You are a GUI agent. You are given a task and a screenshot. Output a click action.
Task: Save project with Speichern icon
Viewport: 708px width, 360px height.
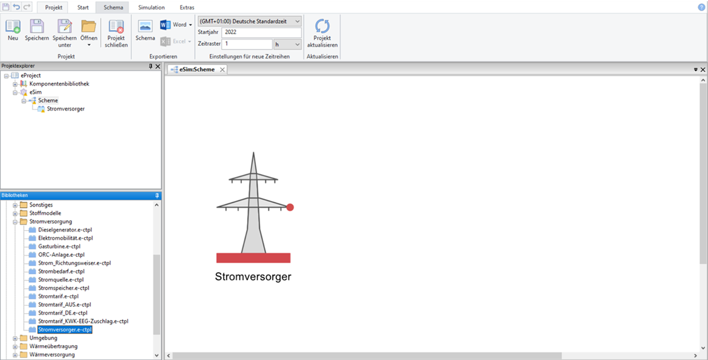pos(37,27)
